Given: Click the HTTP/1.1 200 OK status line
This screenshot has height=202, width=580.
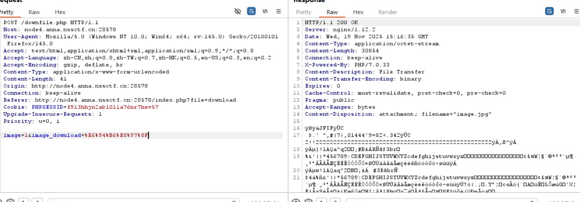Looking at the screenshot, I should pos(331,23).
